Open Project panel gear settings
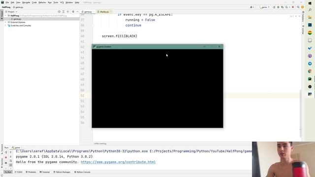The height and width of the screenshot is (177, 315). point(73,12)
